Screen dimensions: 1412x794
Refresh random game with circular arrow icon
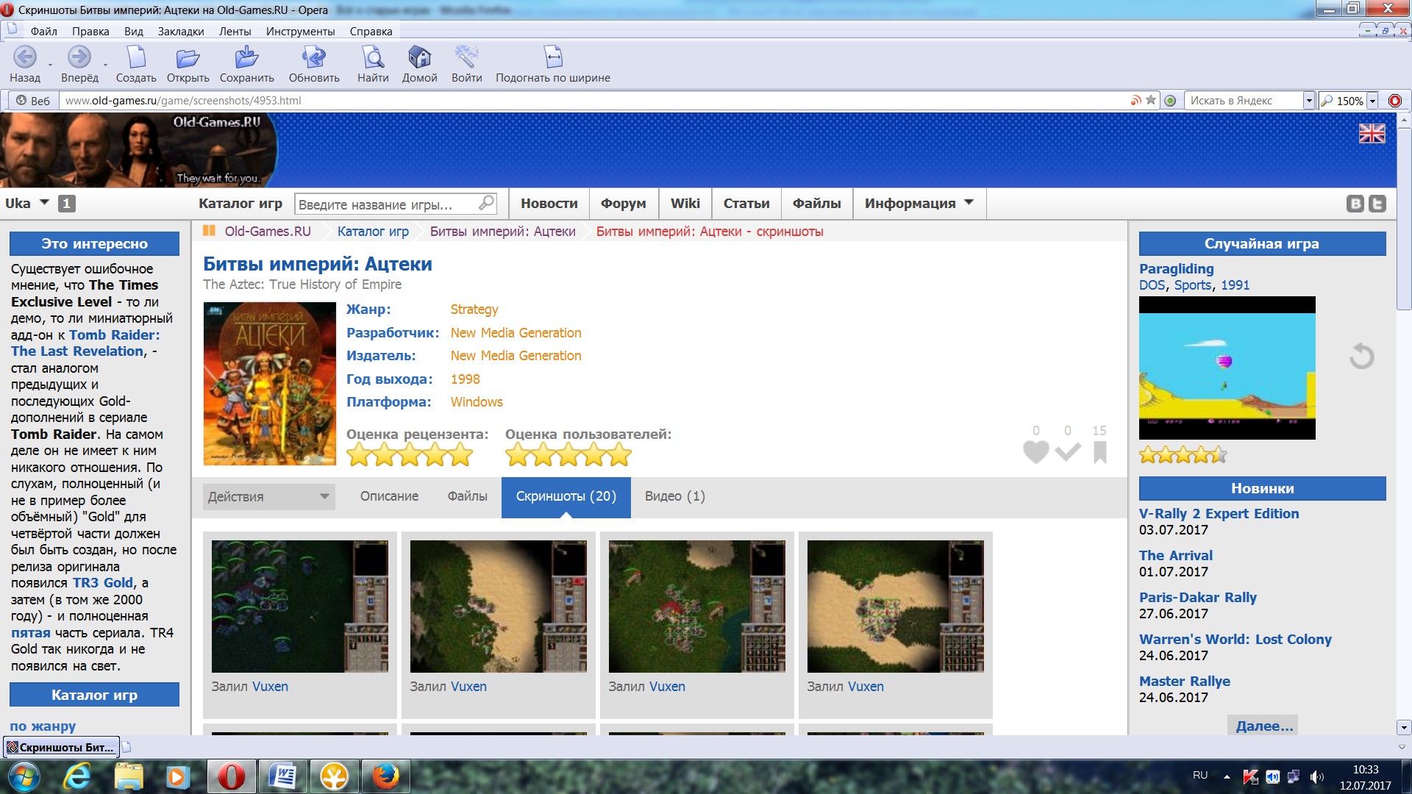(1361, 357)
